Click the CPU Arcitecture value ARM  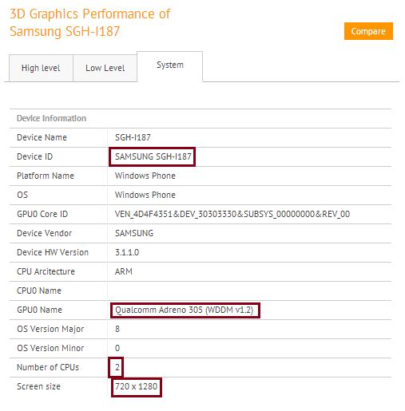click(124, 271)
